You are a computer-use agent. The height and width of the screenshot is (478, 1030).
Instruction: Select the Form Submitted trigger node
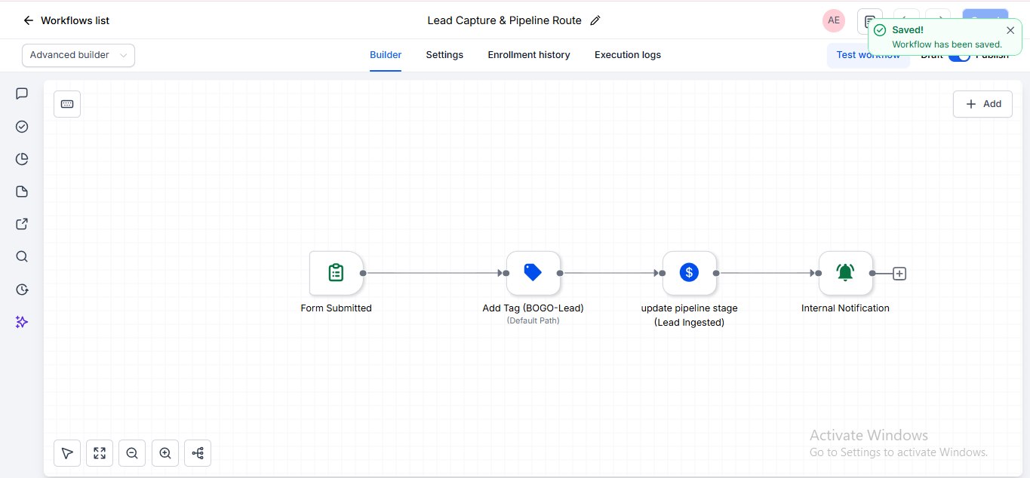[337, 273]
